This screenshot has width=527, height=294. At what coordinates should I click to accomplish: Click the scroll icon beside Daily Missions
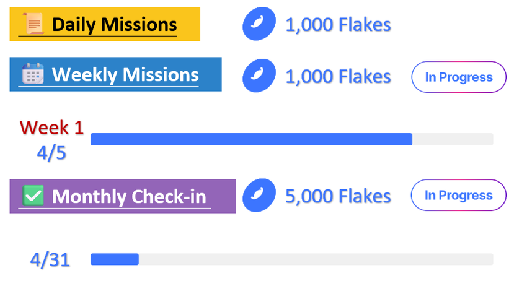click(34, 25)
